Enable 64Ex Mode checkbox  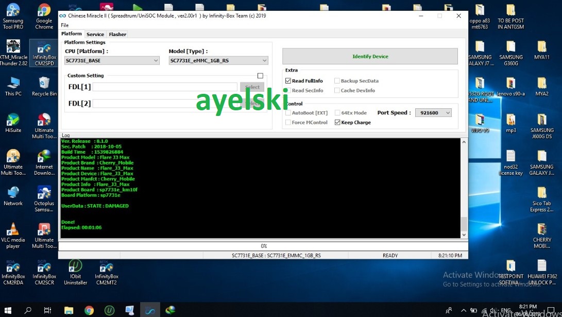[x=337, y=112]
